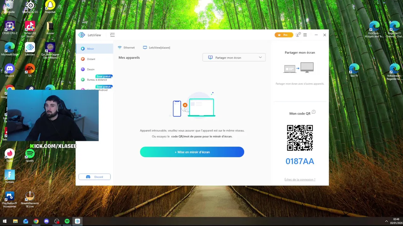Open the 'Regarder F1' desktop shortcut
Screen dimensions: 403x226
[x=394, y=29]
